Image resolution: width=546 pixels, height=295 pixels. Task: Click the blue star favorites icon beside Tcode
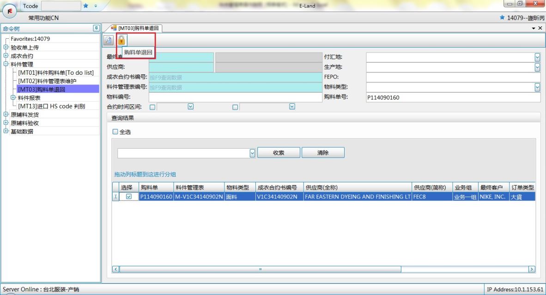coord(85,6)
